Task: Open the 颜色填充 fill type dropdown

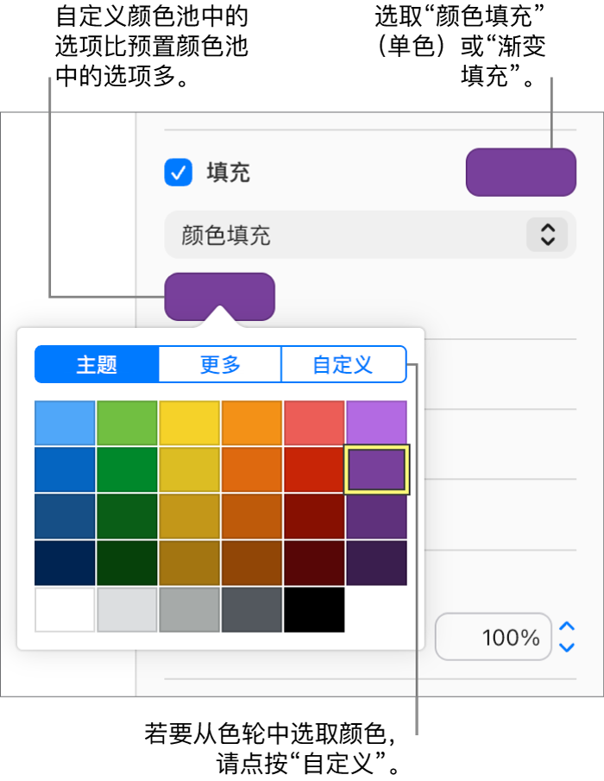Action: pos(369,234)
